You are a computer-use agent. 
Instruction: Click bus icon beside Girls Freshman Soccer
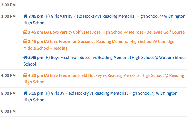coord(25,42)
